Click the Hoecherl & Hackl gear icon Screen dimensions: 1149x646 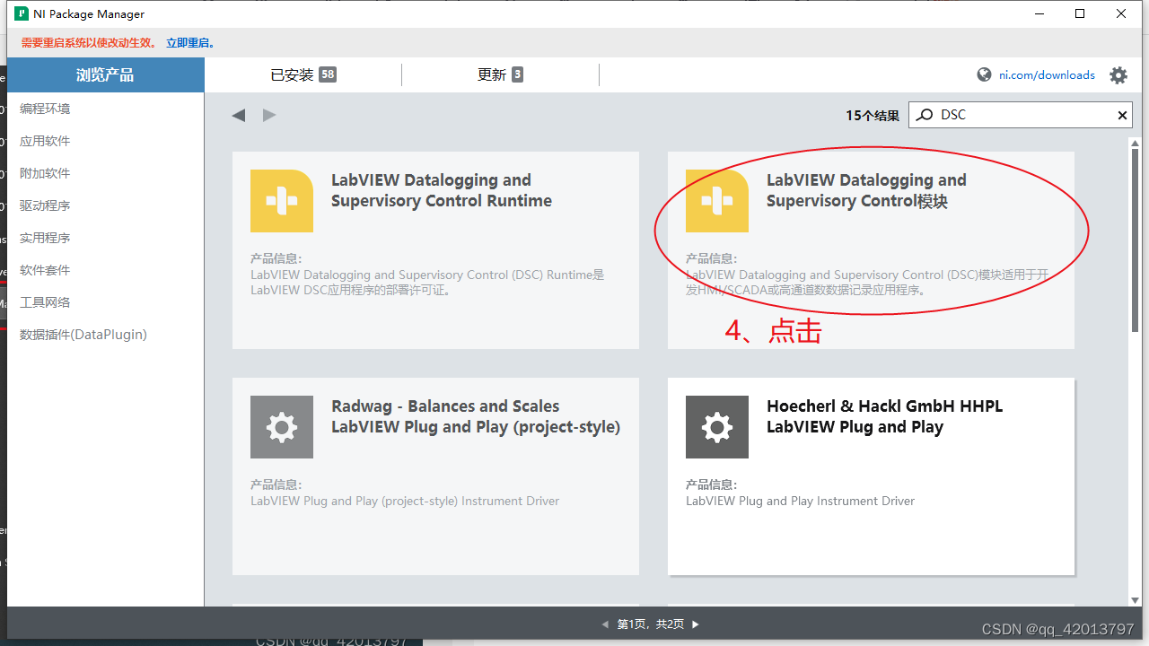coord(717,427)
